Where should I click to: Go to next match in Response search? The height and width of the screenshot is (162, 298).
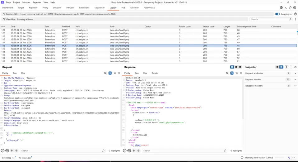(138, 150)
